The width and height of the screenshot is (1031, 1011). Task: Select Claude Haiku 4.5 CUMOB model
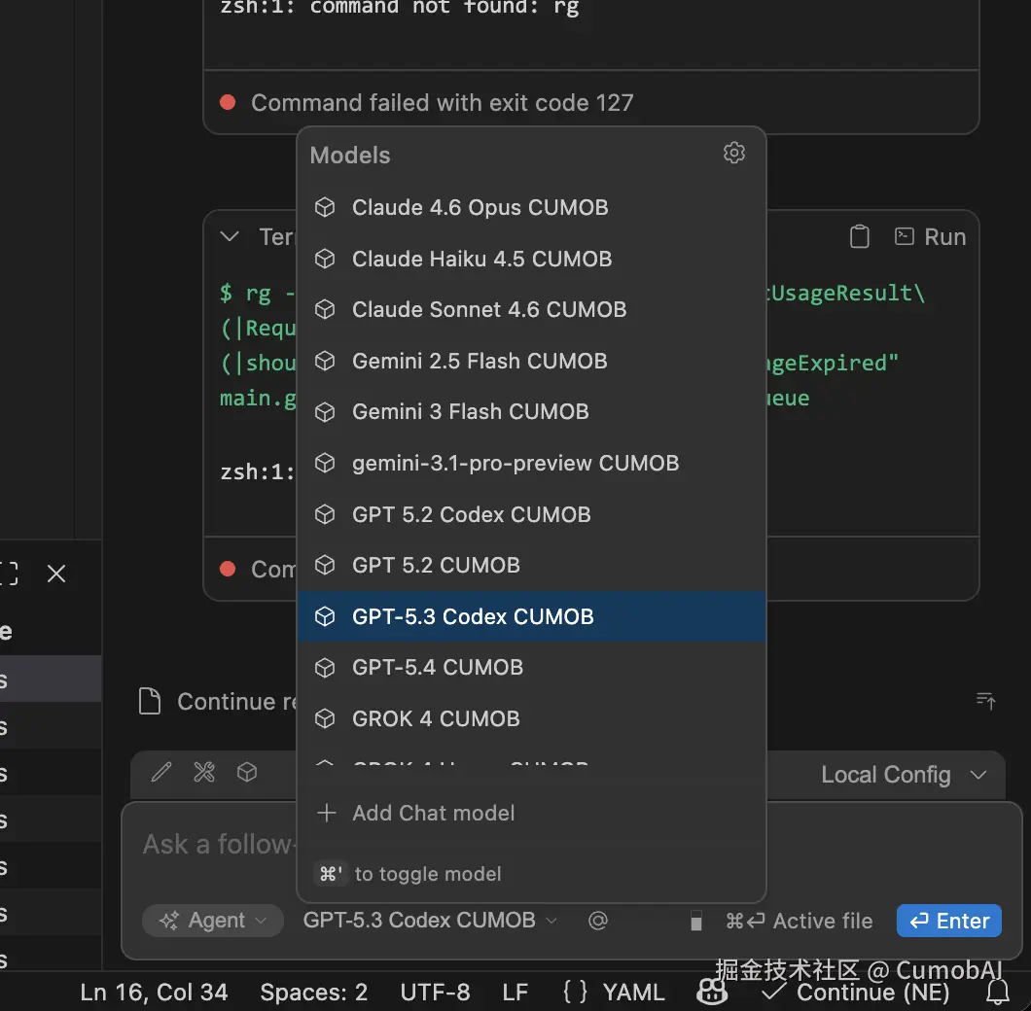click(531, 259)
